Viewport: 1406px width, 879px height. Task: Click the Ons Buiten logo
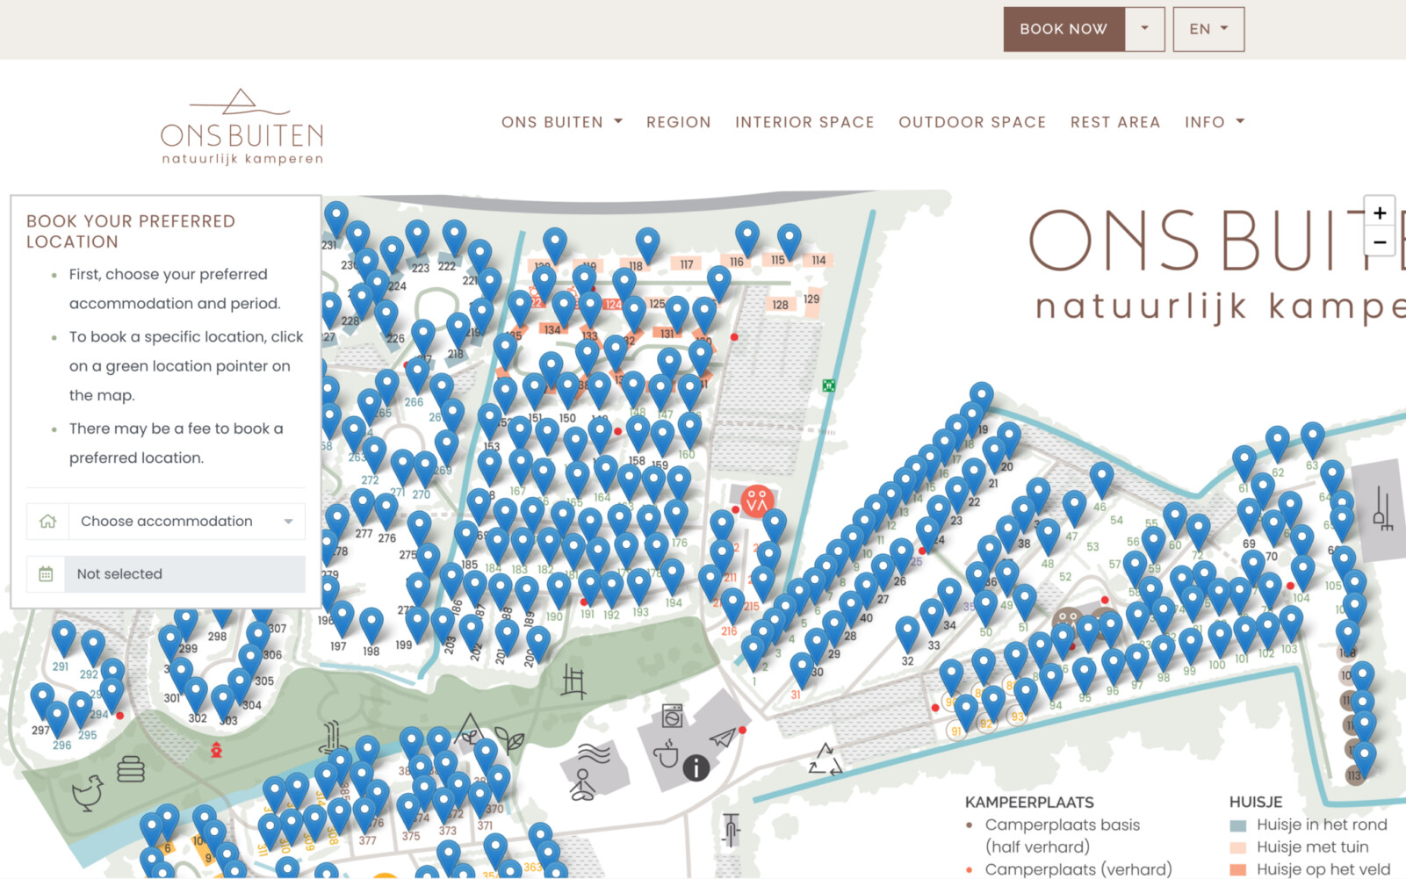point(242,127)
